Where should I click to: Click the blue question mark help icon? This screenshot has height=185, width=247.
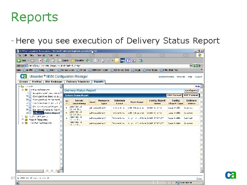129,60
